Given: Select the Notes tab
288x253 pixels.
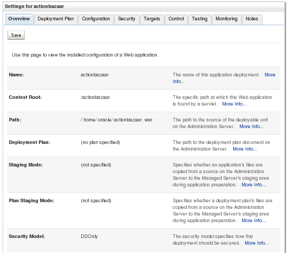Looking at the screenshot, I should click(x=252, y=19).
